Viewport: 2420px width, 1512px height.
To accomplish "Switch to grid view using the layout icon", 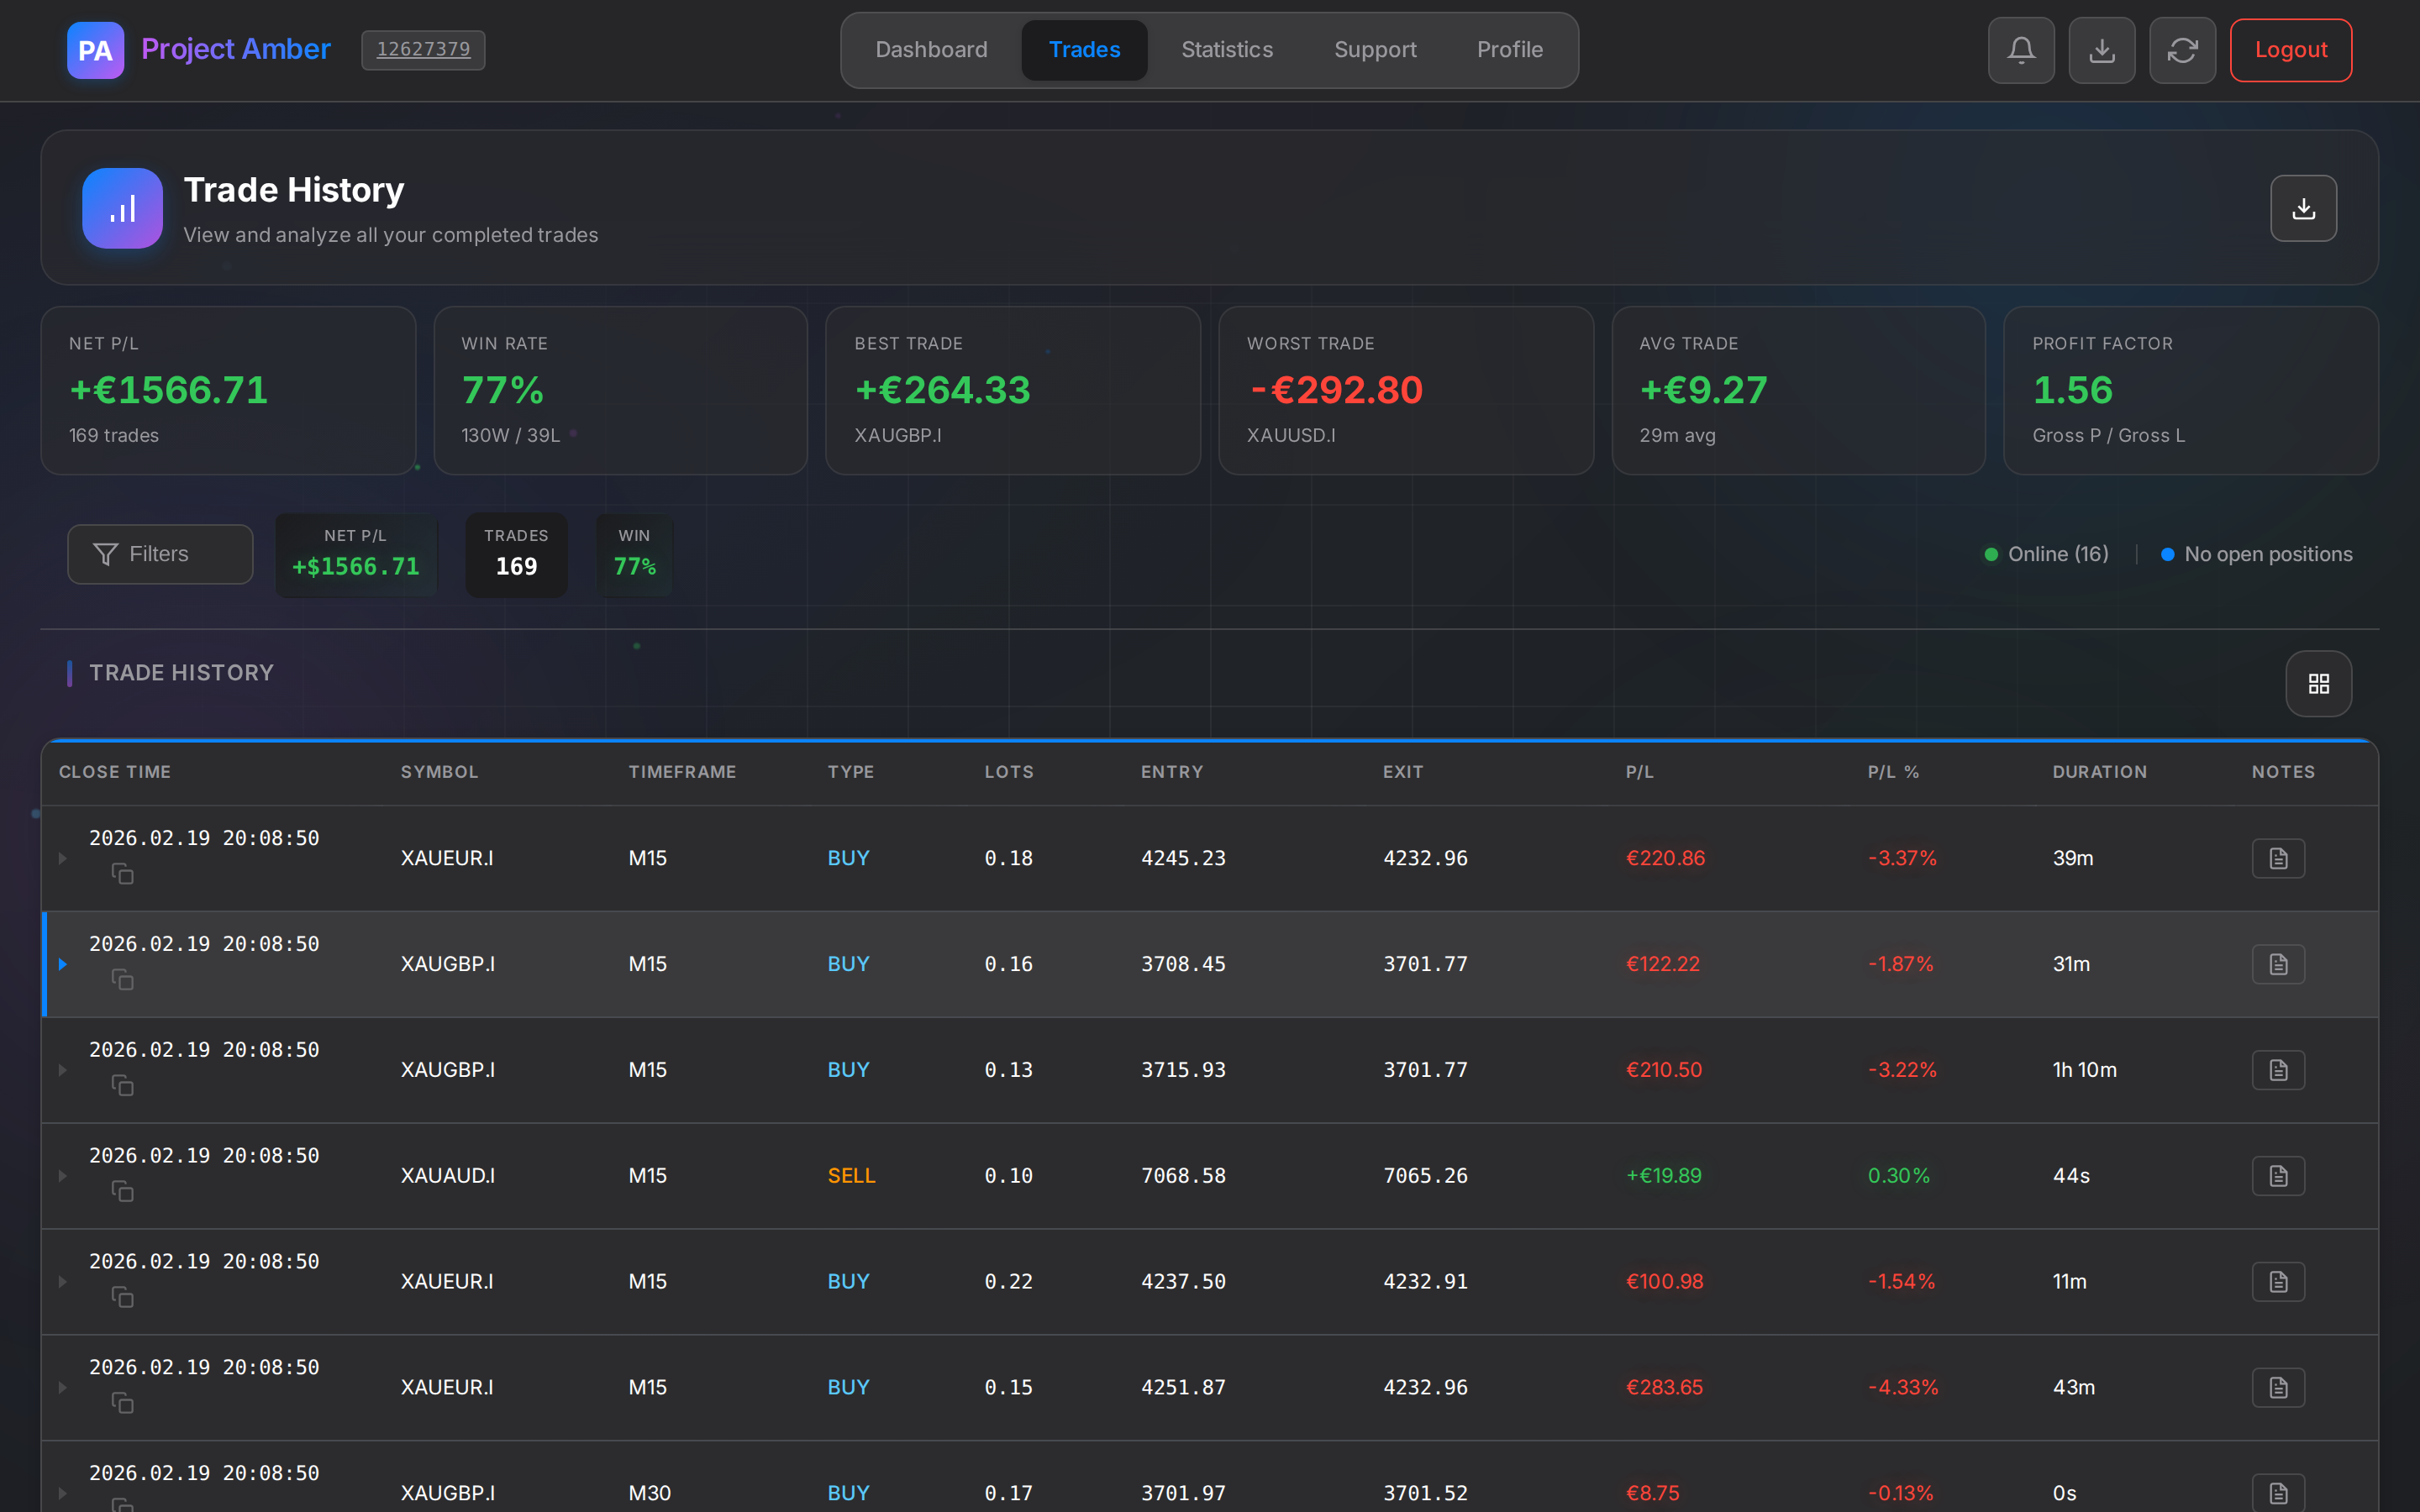I will (x=2319, y=684).
